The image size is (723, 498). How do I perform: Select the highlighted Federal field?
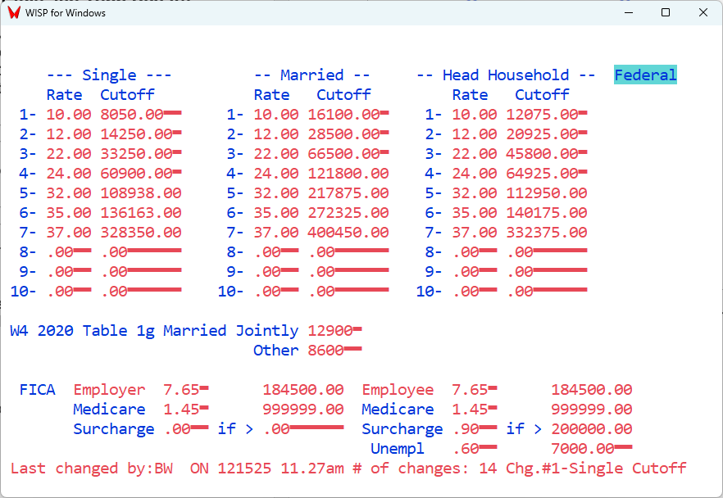[x=645, y=75]
